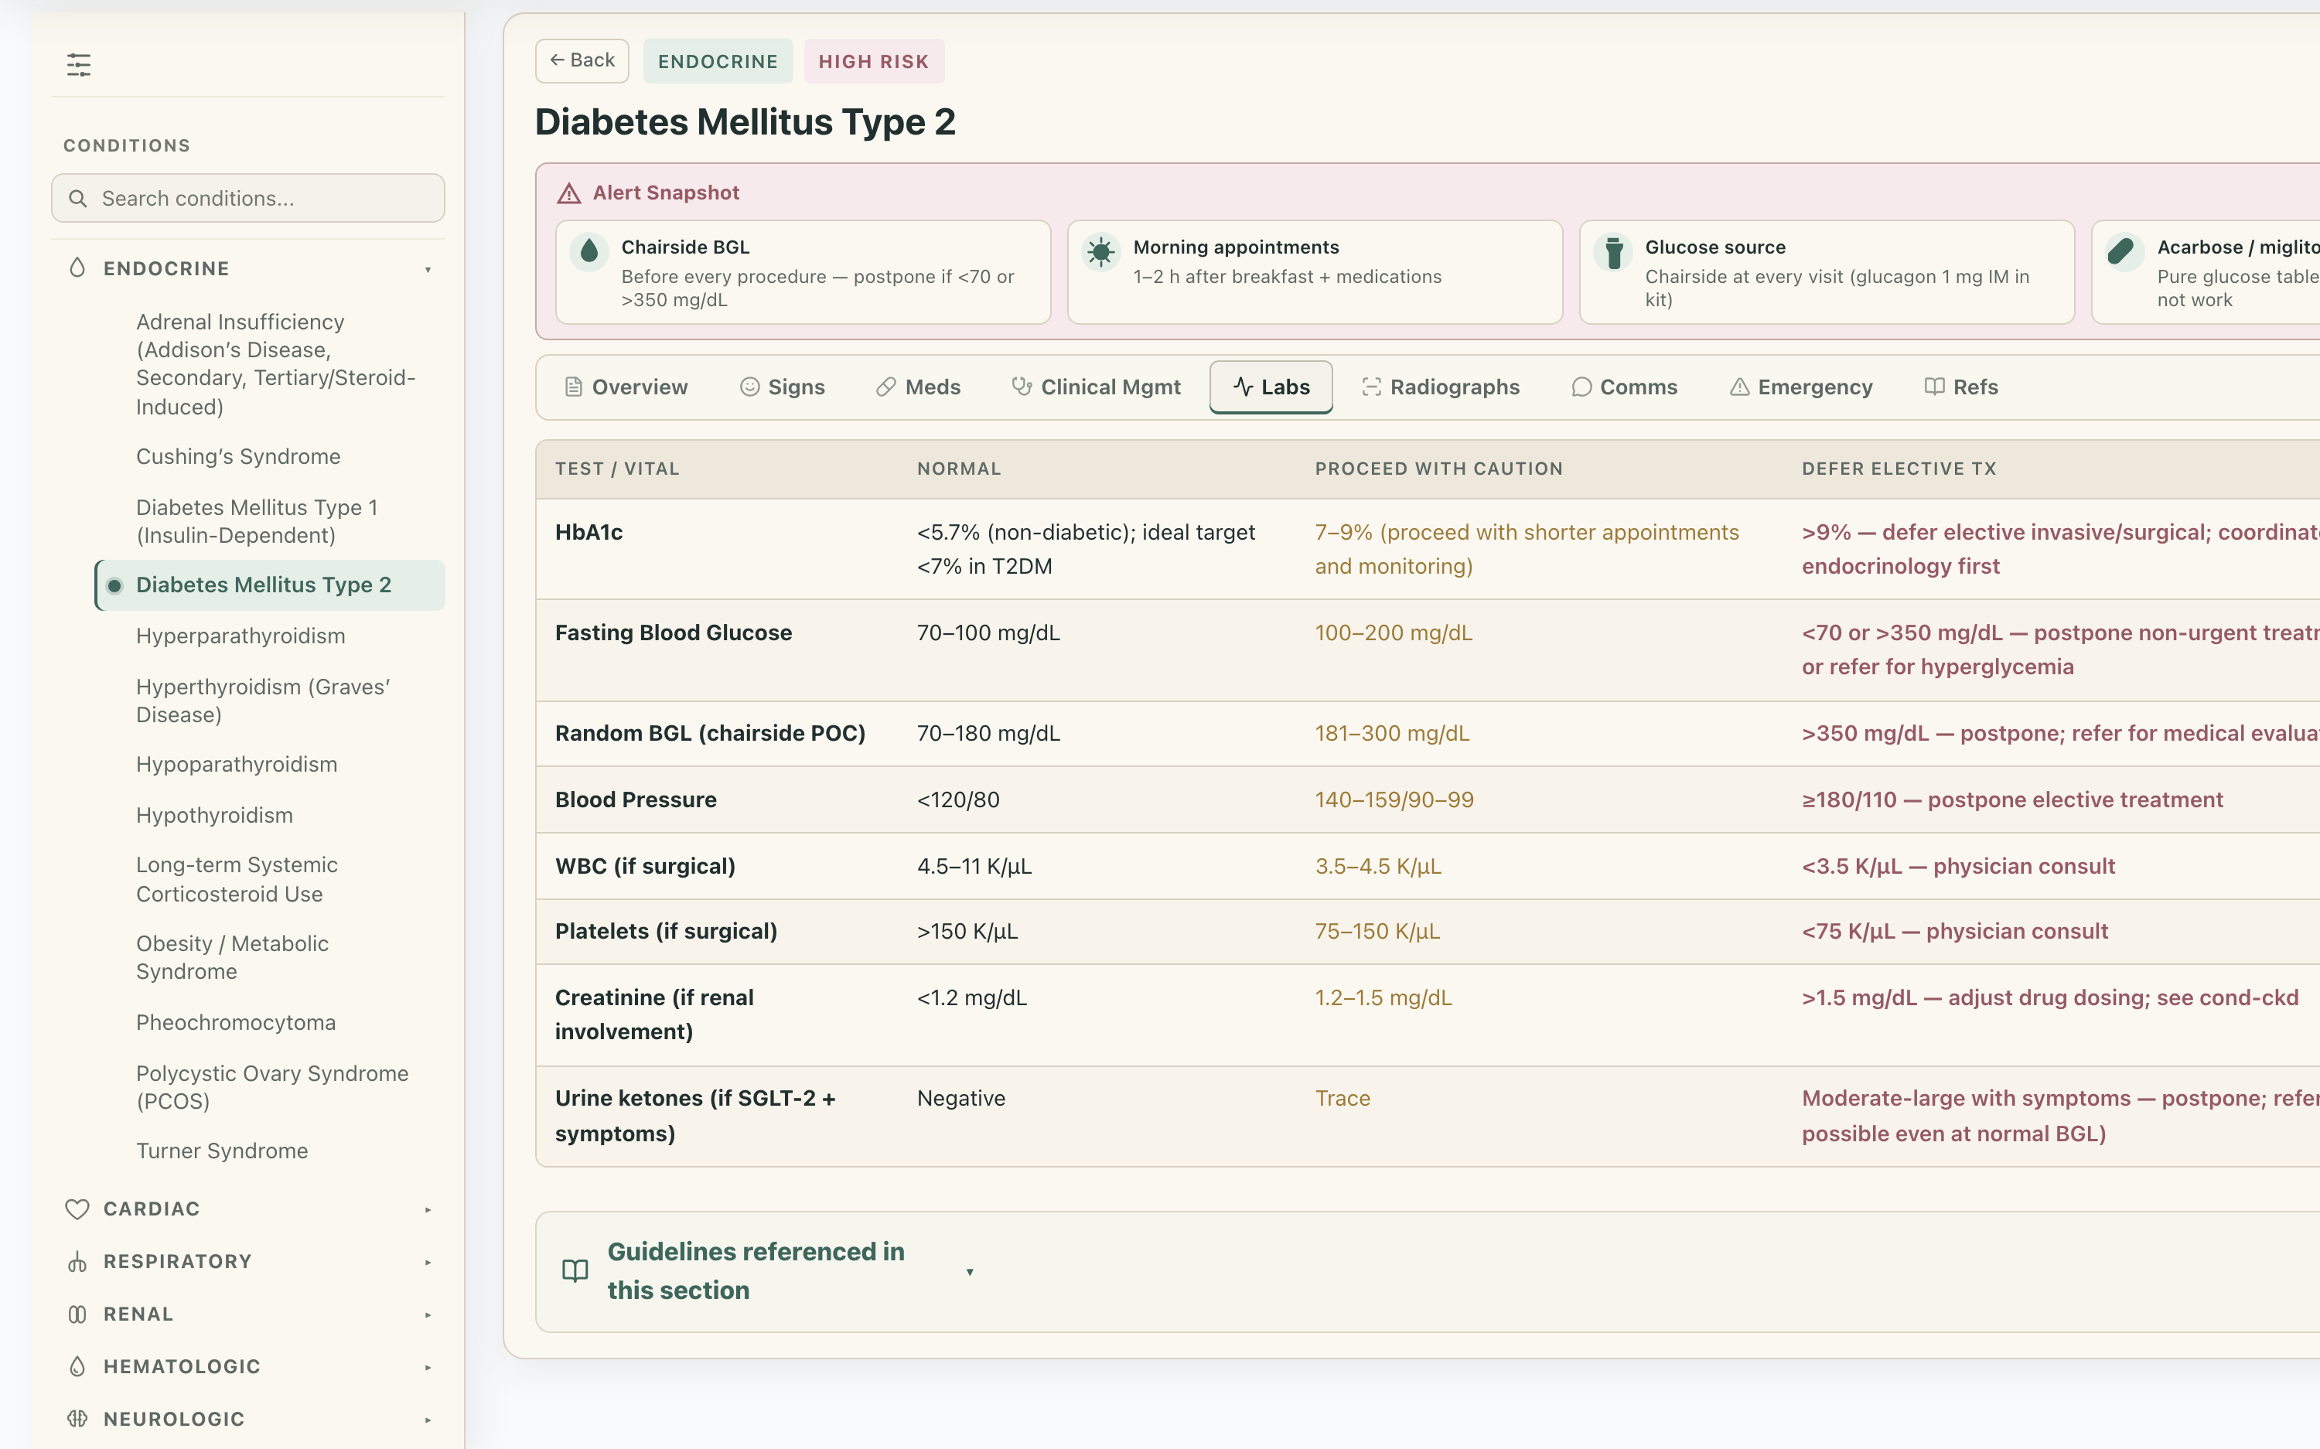Click the book icon beside Guidelines referenced
Image resolution: width=2320 pixels, height=1449 pixels.
pyautogui.click(x=575, y=1270)
